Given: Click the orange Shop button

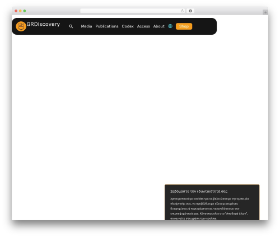Looking at the screenshot, I should 184,26.
